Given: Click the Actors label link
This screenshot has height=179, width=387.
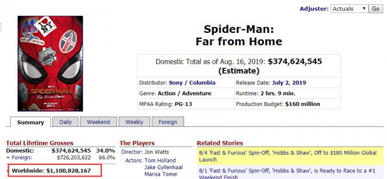Looking at the screenshot, I should click(134, 160).
